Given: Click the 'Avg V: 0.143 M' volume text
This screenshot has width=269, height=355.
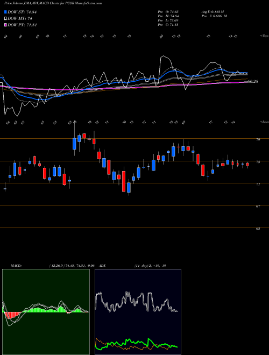Looking at the screenshot, I should point(213,12).
